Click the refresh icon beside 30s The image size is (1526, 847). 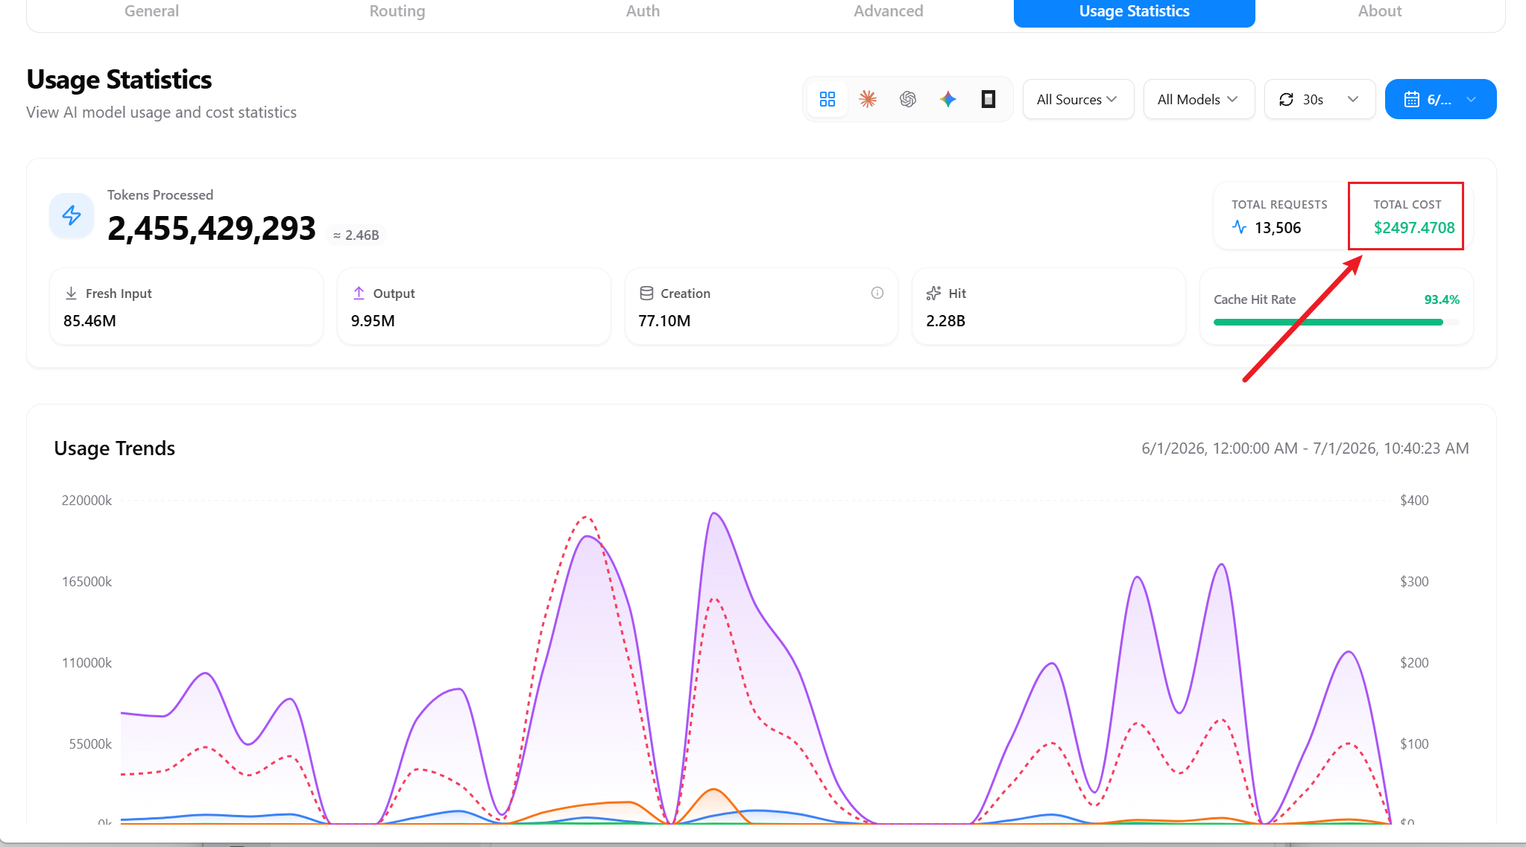point(1287,99)
